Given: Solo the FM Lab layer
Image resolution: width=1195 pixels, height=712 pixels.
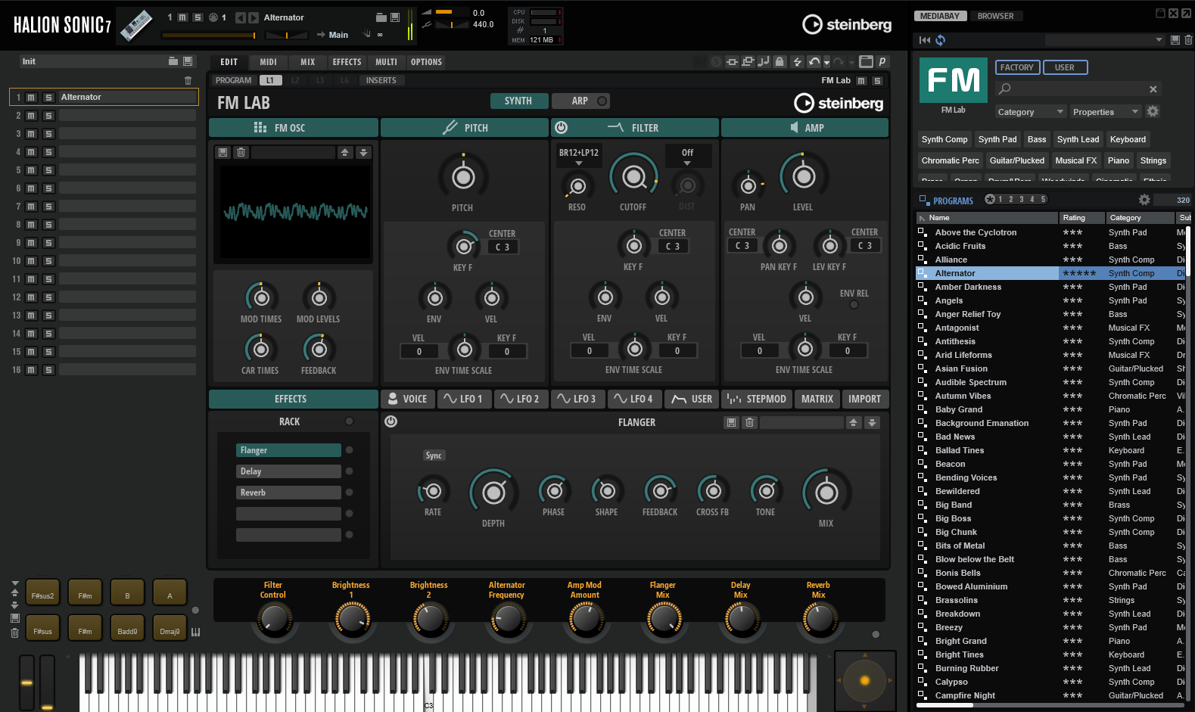Looking at the screenshot, I should [x=877, y=81].
